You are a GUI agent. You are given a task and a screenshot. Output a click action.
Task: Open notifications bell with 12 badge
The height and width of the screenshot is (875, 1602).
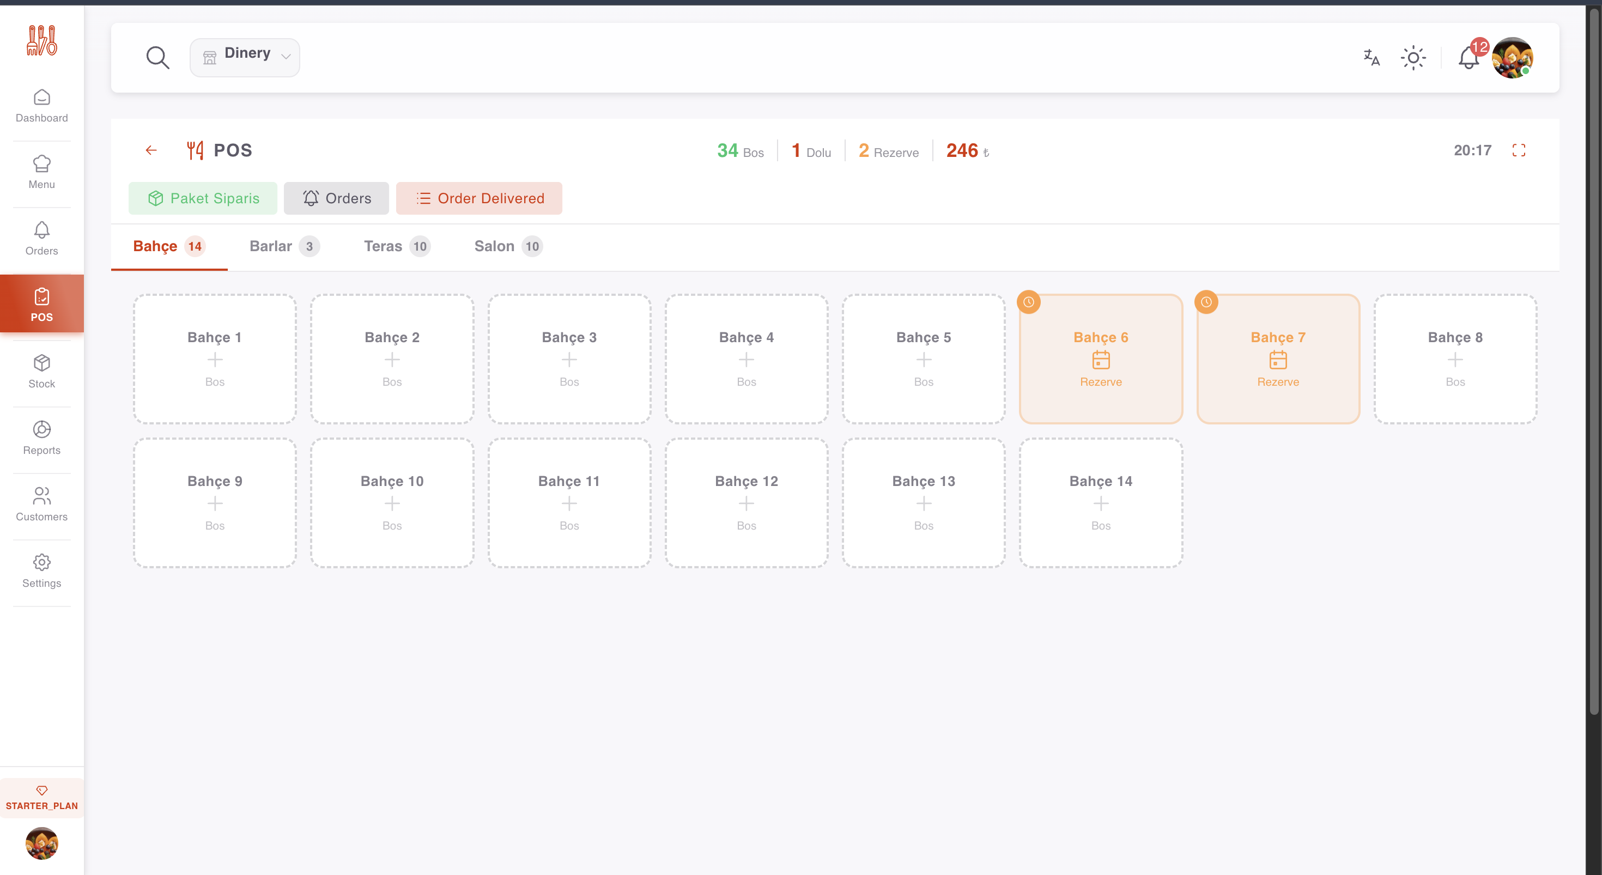click(x=1469, y=57)
